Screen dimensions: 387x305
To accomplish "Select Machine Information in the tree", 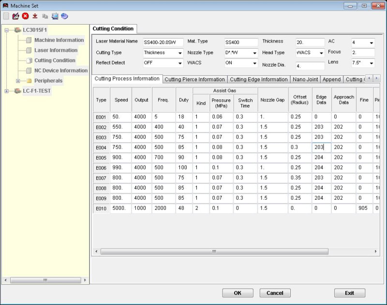I will 59,40.
